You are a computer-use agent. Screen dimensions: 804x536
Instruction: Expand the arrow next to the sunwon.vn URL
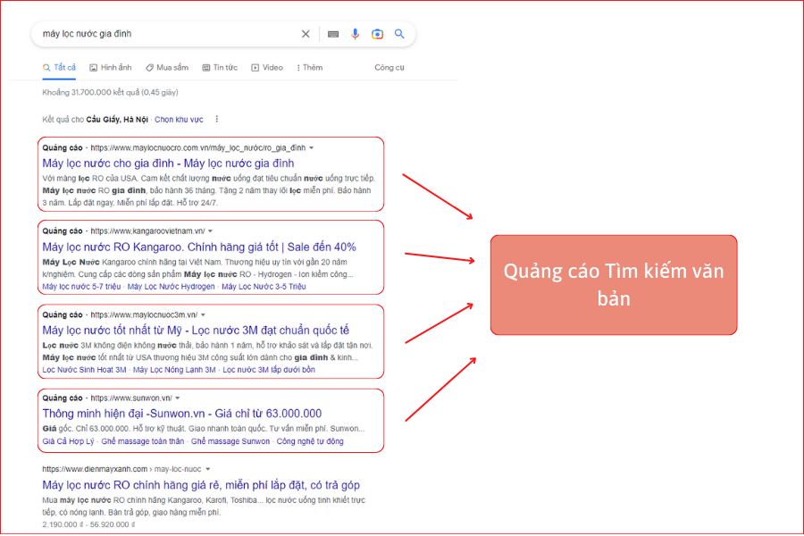pyautogui.click(x=178, y=398)
